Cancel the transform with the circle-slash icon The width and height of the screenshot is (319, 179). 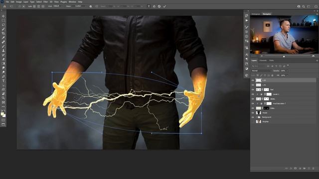click(x=159, y=6)
